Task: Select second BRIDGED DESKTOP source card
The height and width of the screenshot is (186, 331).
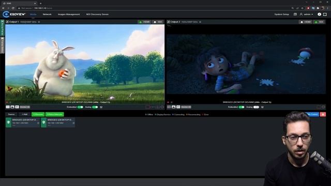Action: [58, 122]
